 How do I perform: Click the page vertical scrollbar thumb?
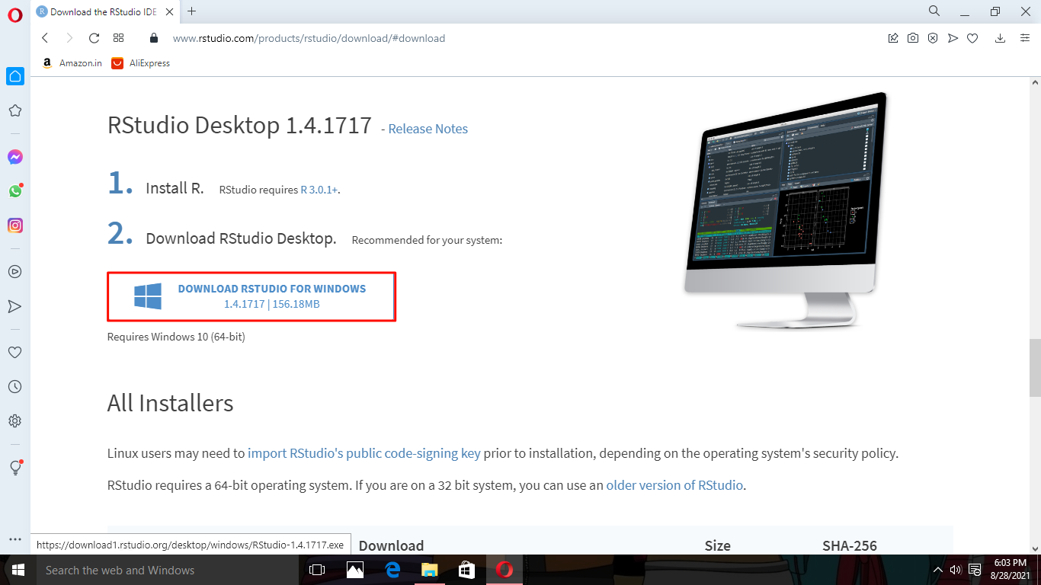1034,367
